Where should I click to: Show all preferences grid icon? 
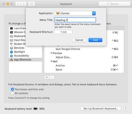click(32, 4)
